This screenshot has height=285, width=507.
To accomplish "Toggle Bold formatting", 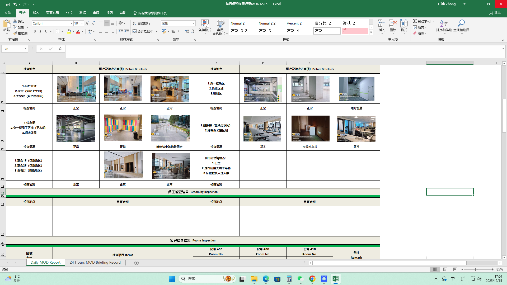I will point(35,31).
